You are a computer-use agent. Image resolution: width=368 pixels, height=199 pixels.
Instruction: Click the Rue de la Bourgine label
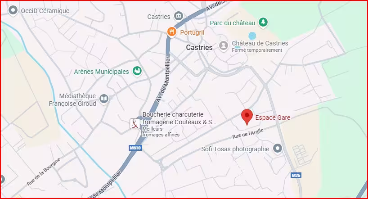44,172
